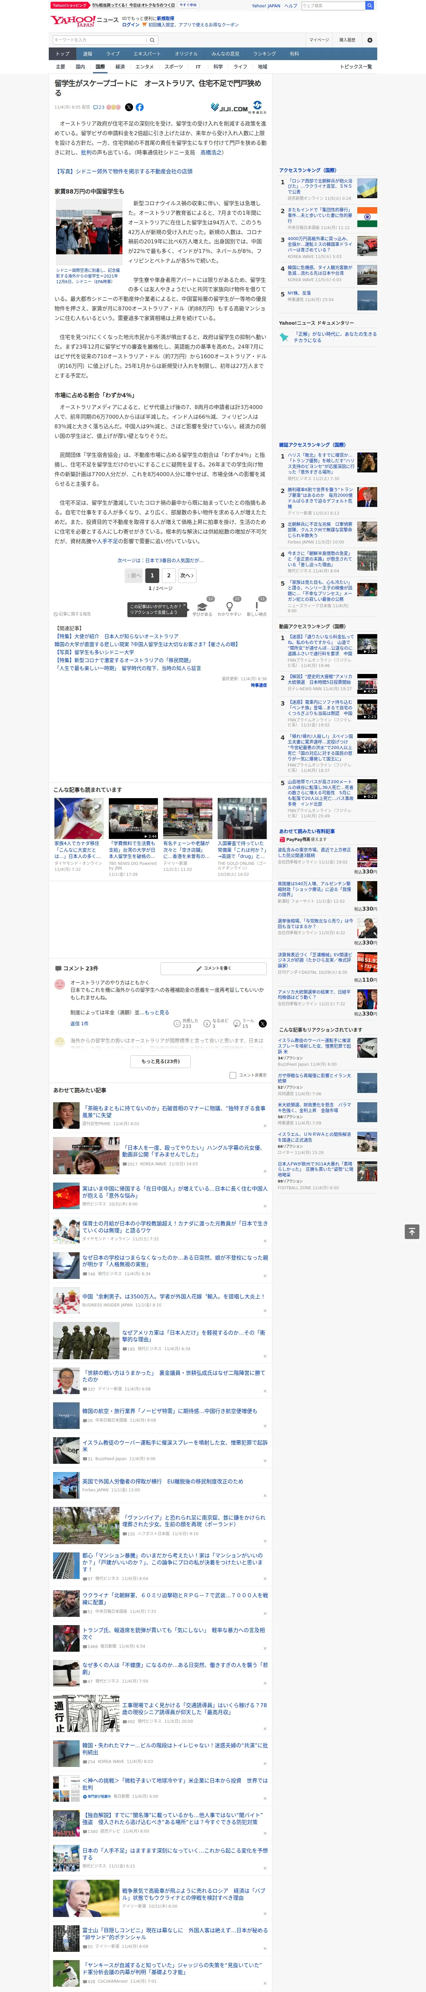Share article on X icon under headline
426x1992 pixels.
(x=129, y=108)
